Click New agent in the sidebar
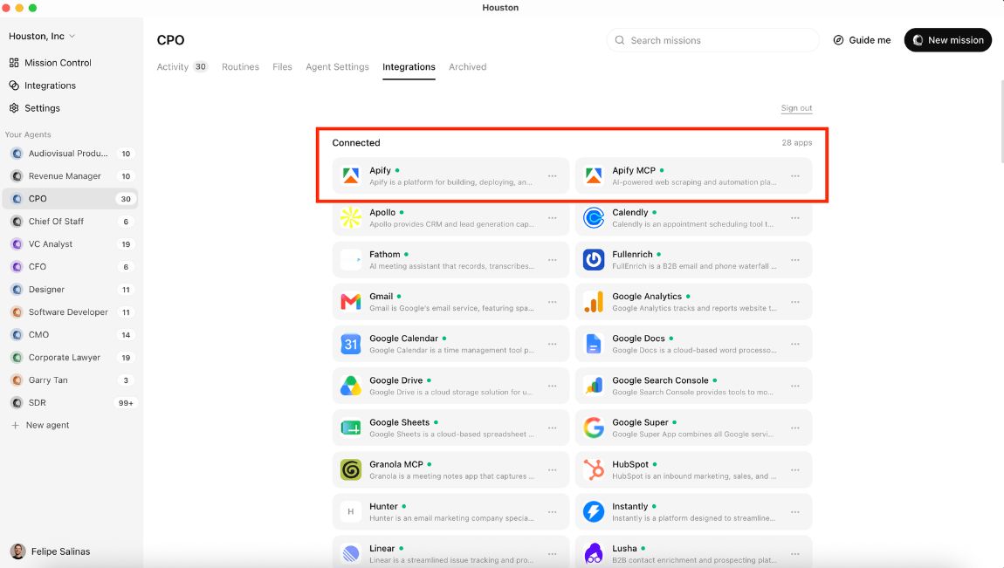 click(x=41, y=426)
